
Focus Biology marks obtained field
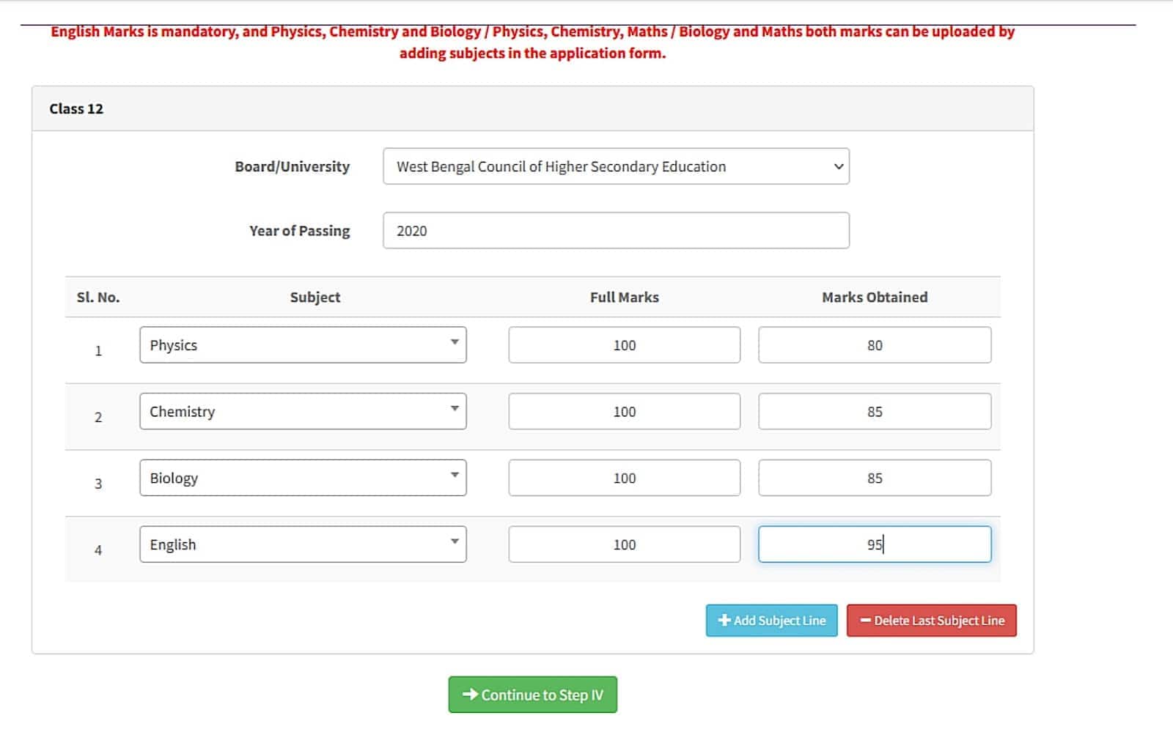[875, 478]
